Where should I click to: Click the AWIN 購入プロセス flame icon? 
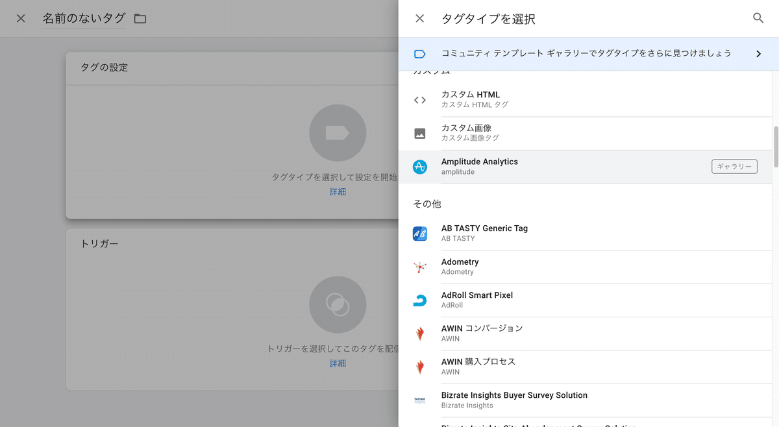click(x=420, y=367)
